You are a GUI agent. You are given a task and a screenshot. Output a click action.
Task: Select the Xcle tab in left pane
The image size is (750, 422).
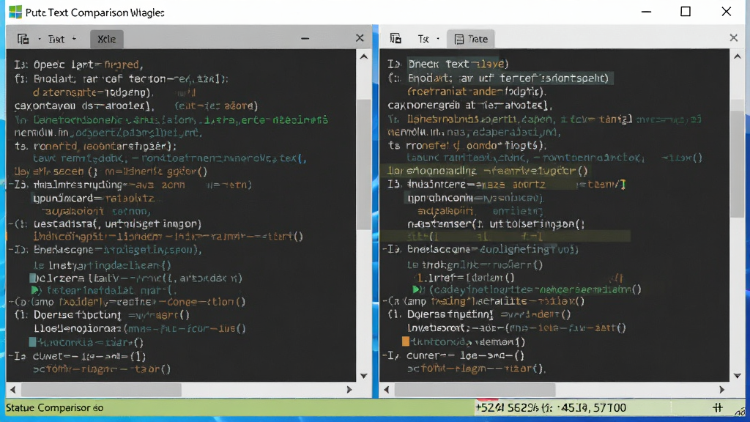107,40
